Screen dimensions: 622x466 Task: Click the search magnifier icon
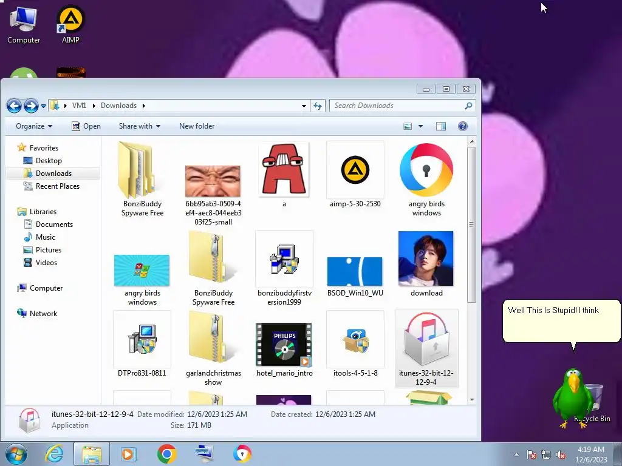pos(468,106)
